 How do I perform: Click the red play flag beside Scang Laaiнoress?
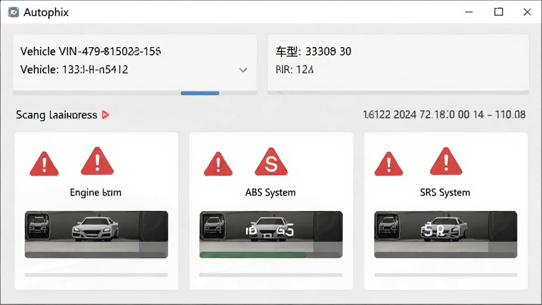click(105, 115)
